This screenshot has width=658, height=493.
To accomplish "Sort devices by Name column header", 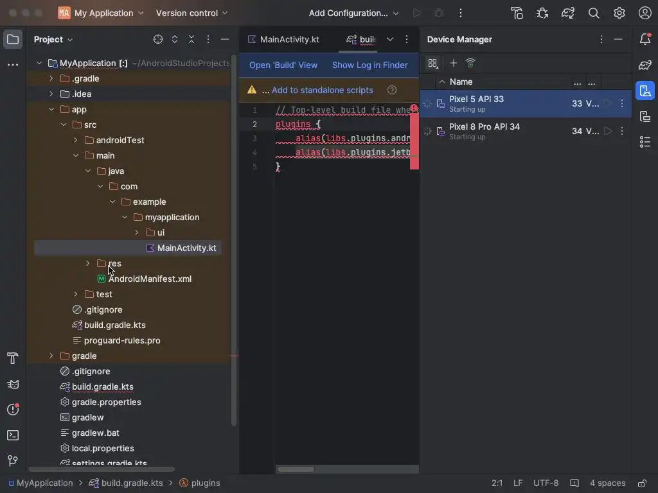I will point(461,82).
